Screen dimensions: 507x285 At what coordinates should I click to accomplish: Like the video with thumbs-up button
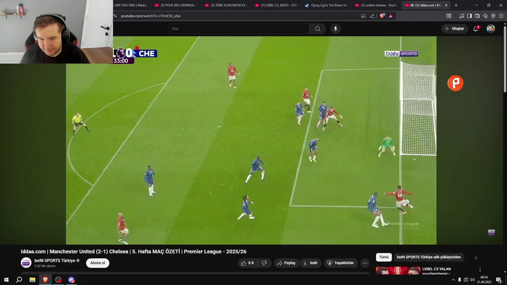248,263
